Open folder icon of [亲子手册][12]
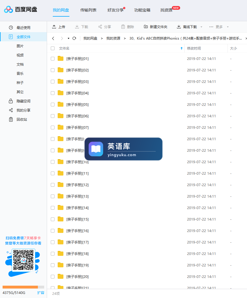247x298 pixels. click(x=61, y=184)
